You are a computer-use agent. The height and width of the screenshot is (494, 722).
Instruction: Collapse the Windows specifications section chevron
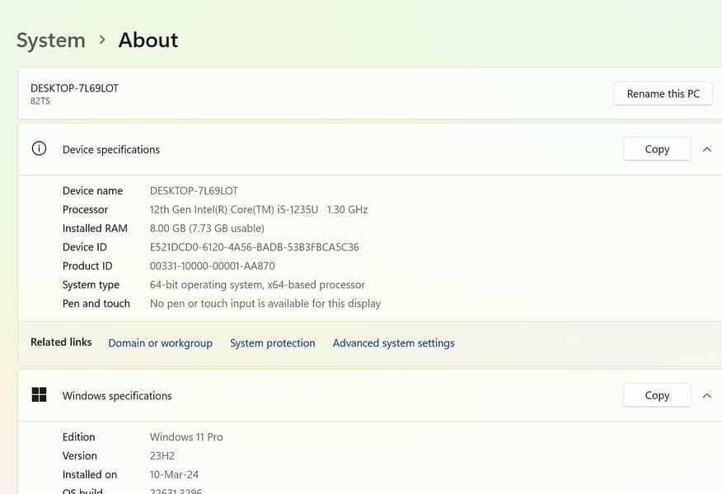coord(706,395)
